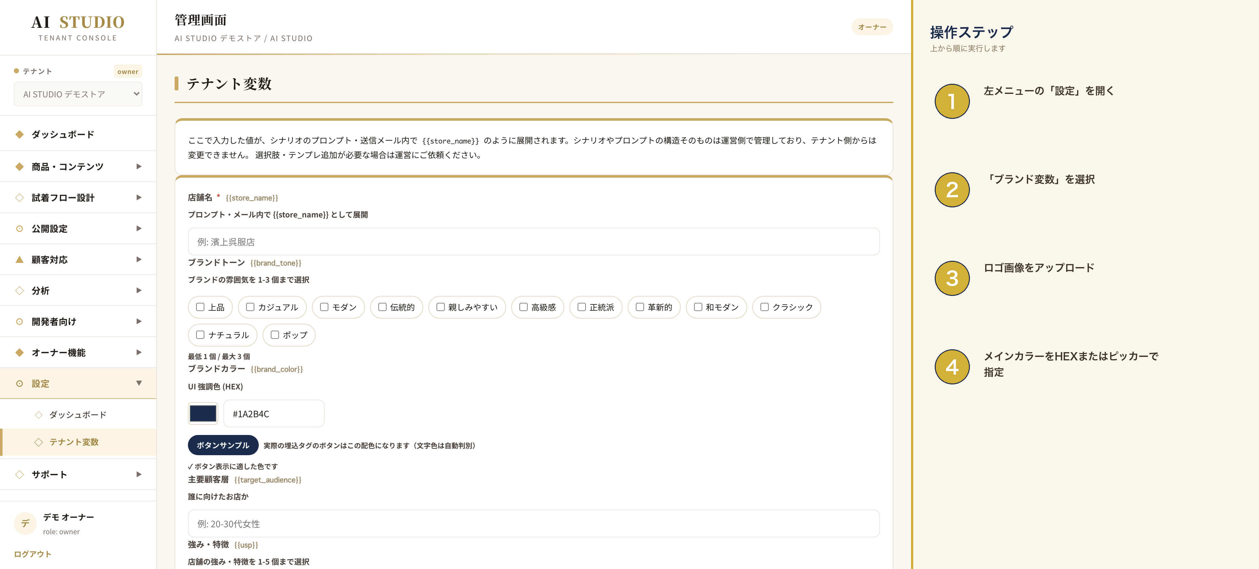The image size is (1259, 569).
Task: Click the {{brand_tone}} variable tag
Action: click(x=276, y=263)
